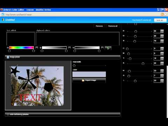Click the number field showing 82
The height and width of the screenshot is (126, 168).
point(157,36)
